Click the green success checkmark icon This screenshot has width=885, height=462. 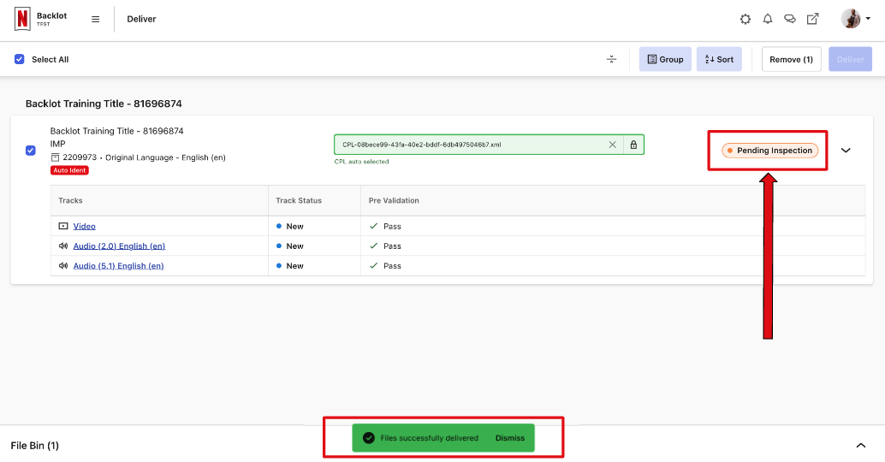[369, 438]
